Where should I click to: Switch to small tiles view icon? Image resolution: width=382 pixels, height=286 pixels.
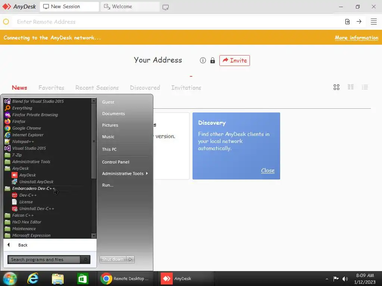click(x=351, y=87)
